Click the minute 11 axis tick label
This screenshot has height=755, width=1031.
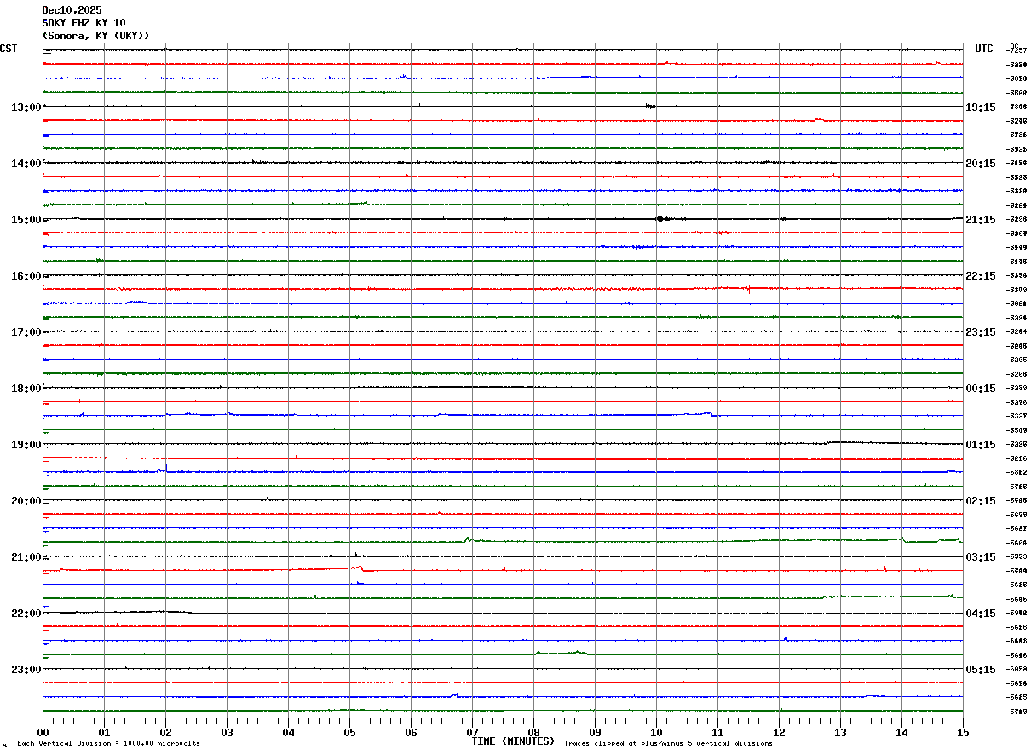click(717, 732)
